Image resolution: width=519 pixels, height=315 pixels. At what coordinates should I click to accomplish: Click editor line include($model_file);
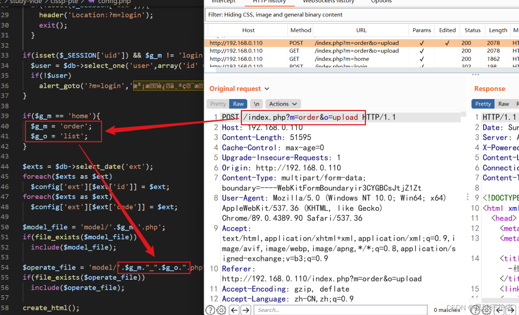coord(73,247)
